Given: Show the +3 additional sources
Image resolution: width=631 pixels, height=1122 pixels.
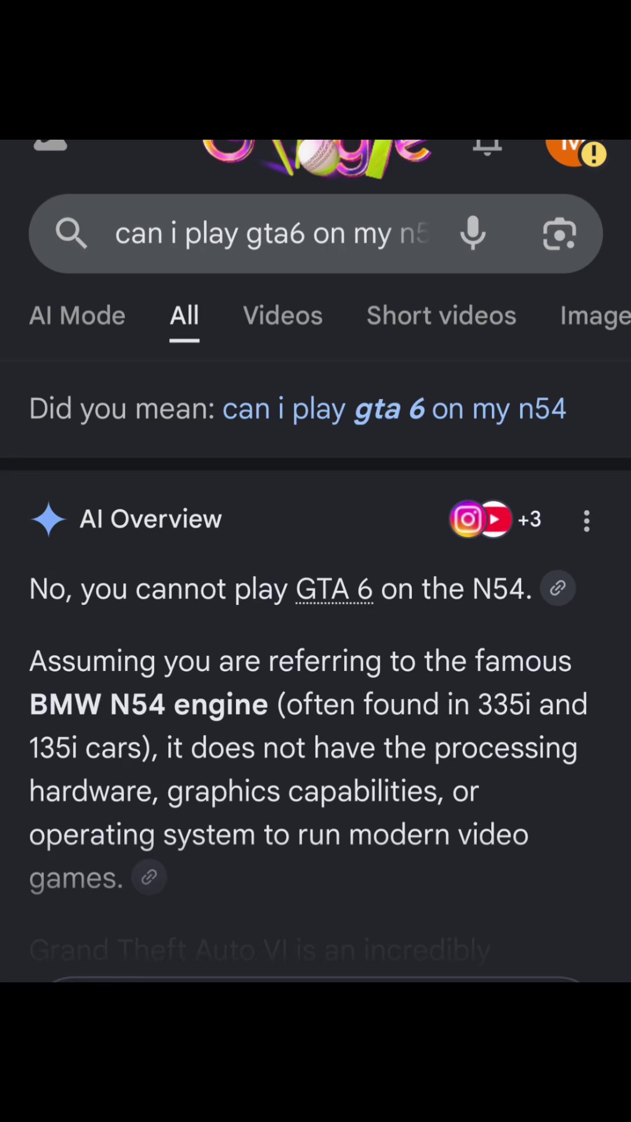Looking at the screenshot, I should [529, 519].
